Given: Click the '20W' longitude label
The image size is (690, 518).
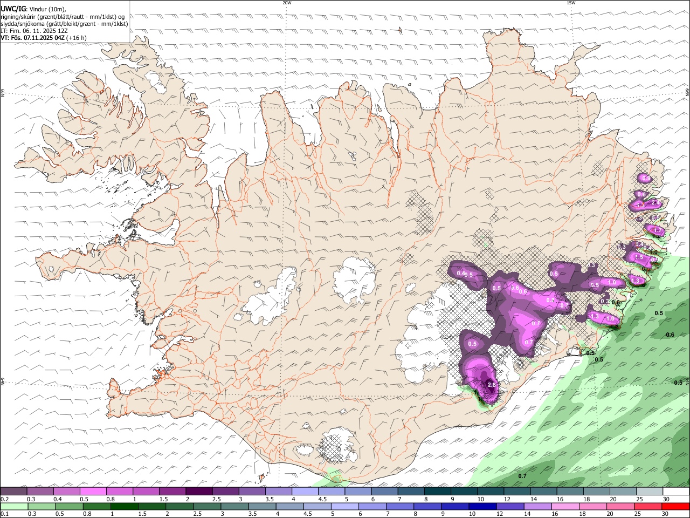Looking at the screenshot, I should tap(287, 3).
